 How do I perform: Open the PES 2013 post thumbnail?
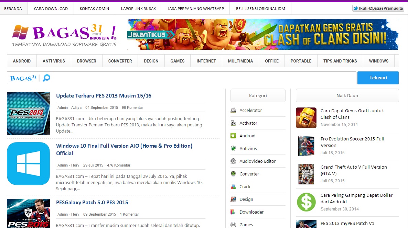[28, 113]
